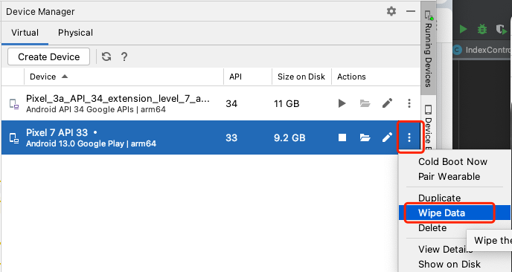Screen dimensions: 512x272
Task: Refresh the virtual device list
Action: coord(106,56)
